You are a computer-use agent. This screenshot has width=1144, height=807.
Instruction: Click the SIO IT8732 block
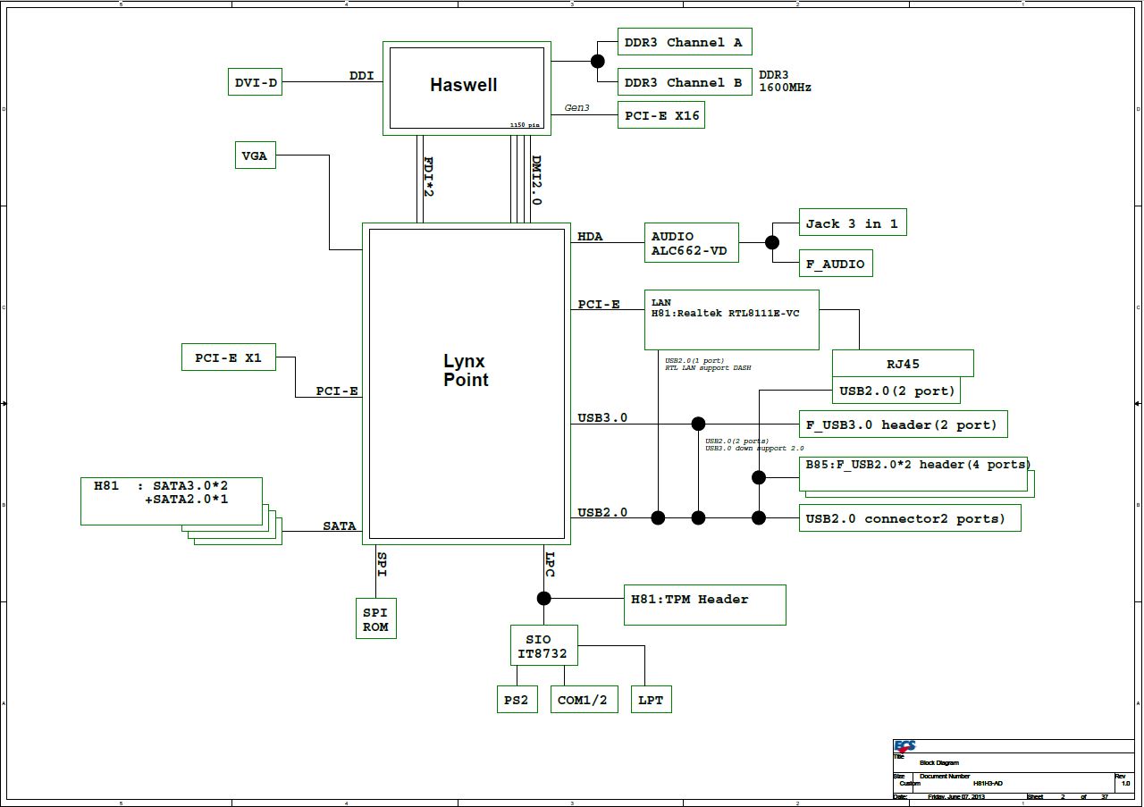click(544, 646)
